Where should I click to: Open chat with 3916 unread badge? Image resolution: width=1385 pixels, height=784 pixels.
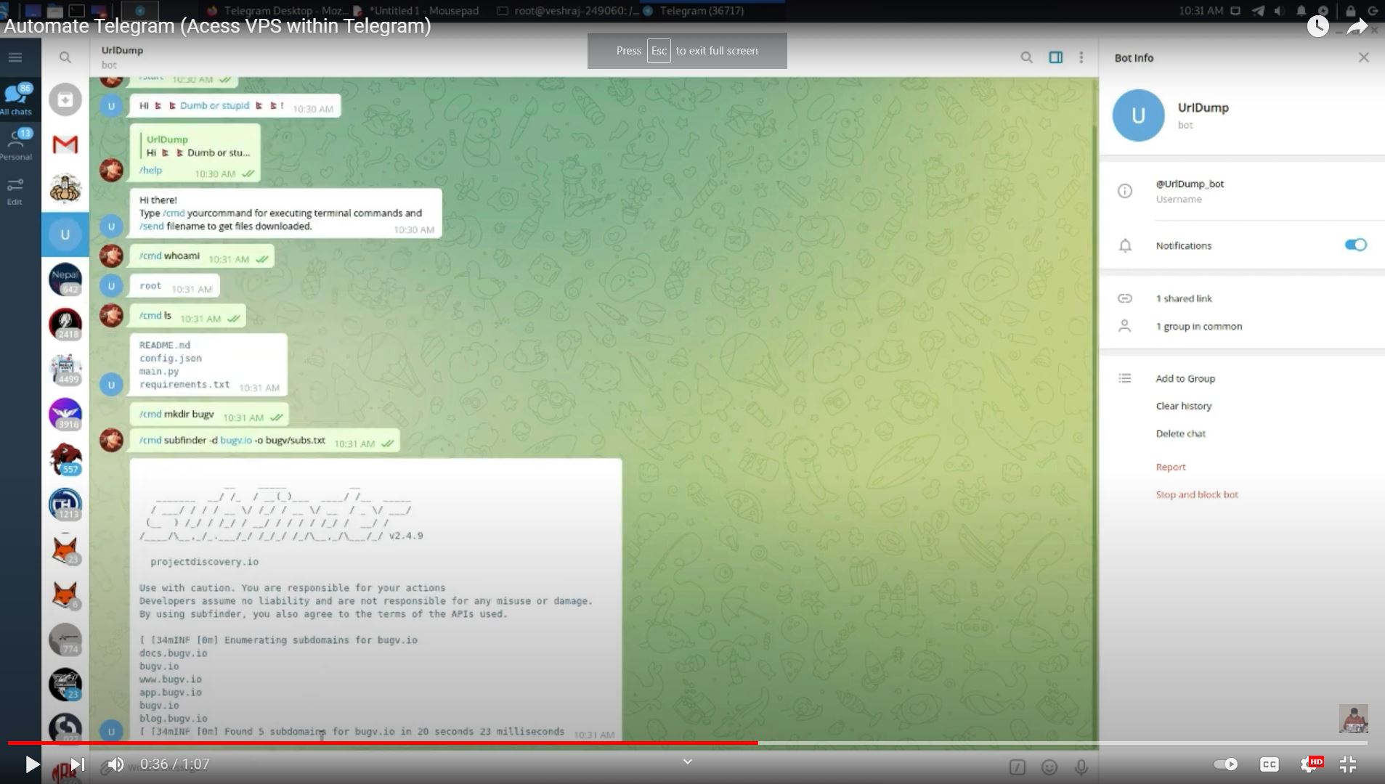65,415
